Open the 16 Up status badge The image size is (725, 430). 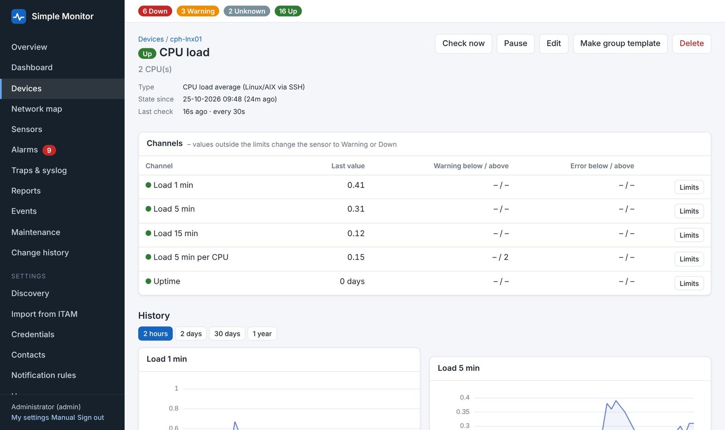[x=288, y=11]
